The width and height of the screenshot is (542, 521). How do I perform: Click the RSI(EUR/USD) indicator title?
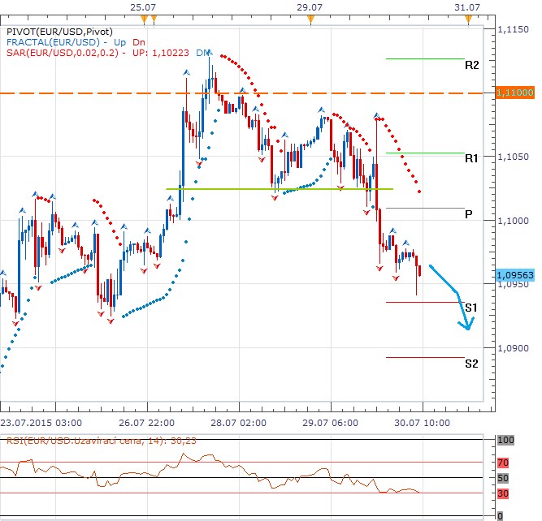tap(102, 441)
